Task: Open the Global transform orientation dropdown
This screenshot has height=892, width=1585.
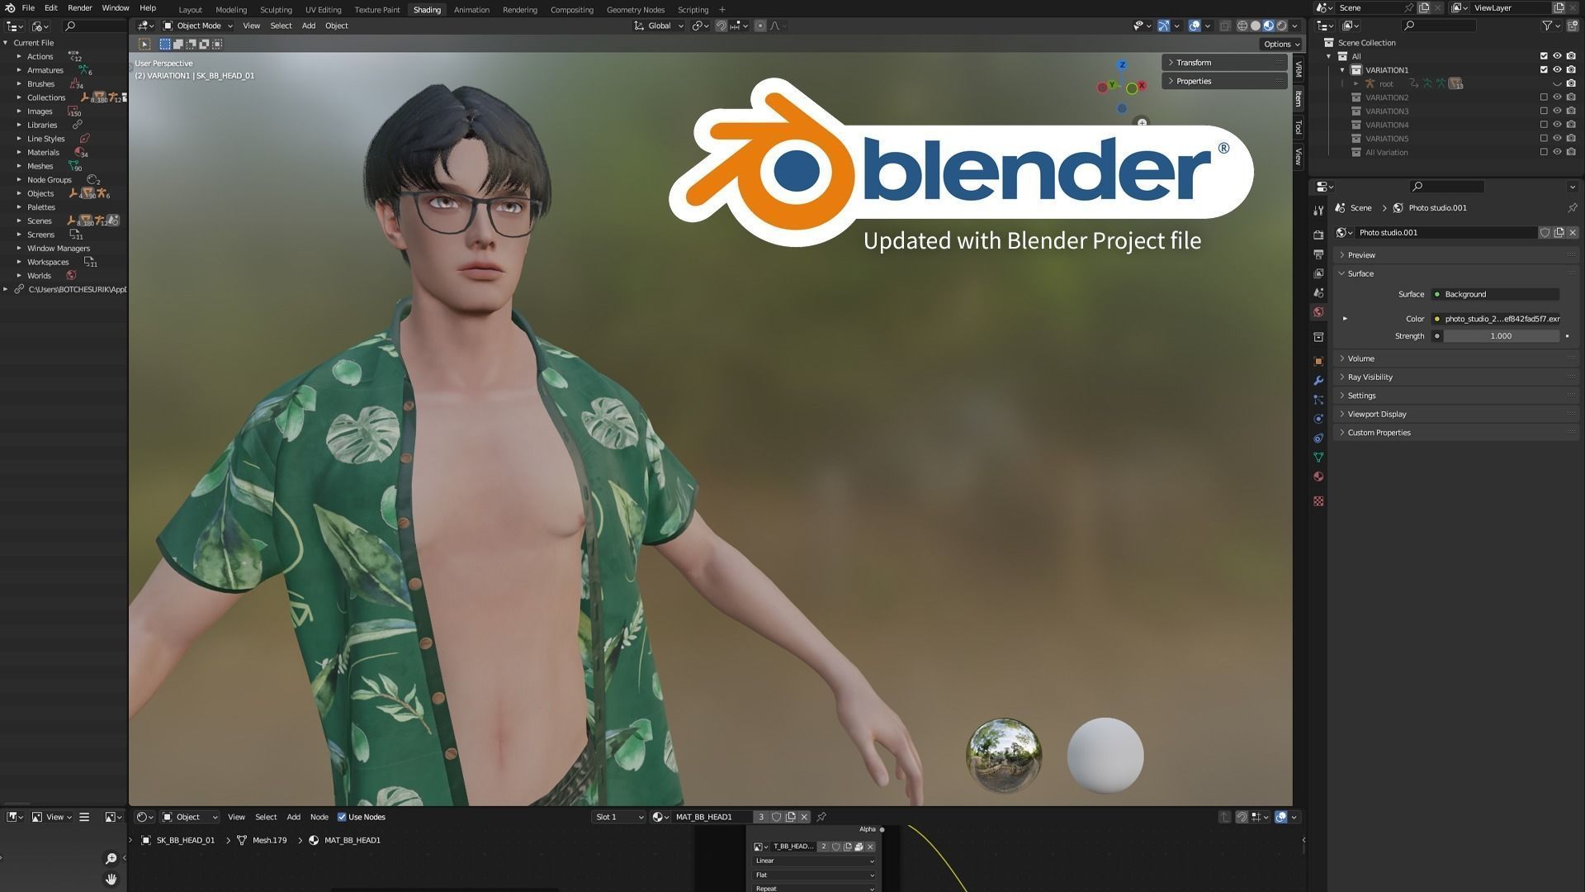Action: coord(659,26)
